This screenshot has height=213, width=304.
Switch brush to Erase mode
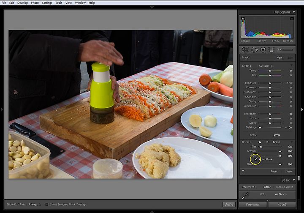click(x=277, y=142)
